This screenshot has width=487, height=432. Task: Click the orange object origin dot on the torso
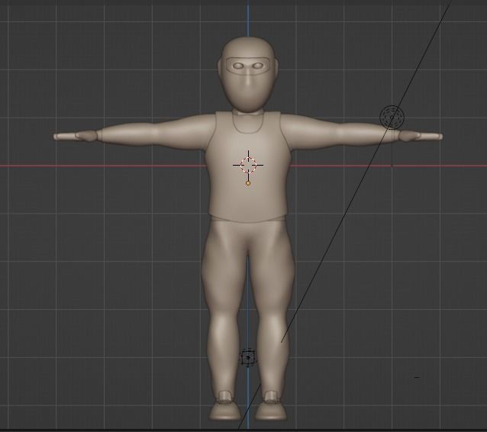(248, 183)
